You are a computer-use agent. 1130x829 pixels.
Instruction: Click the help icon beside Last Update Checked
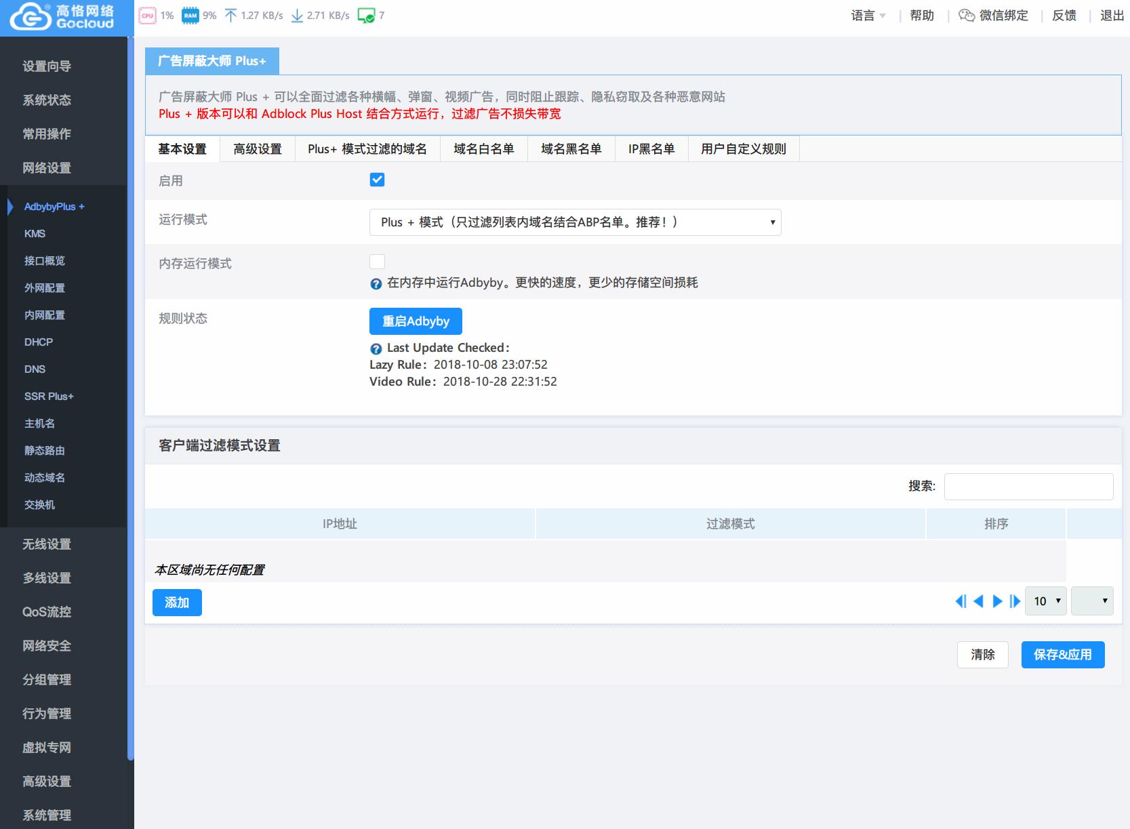(376, 348)
